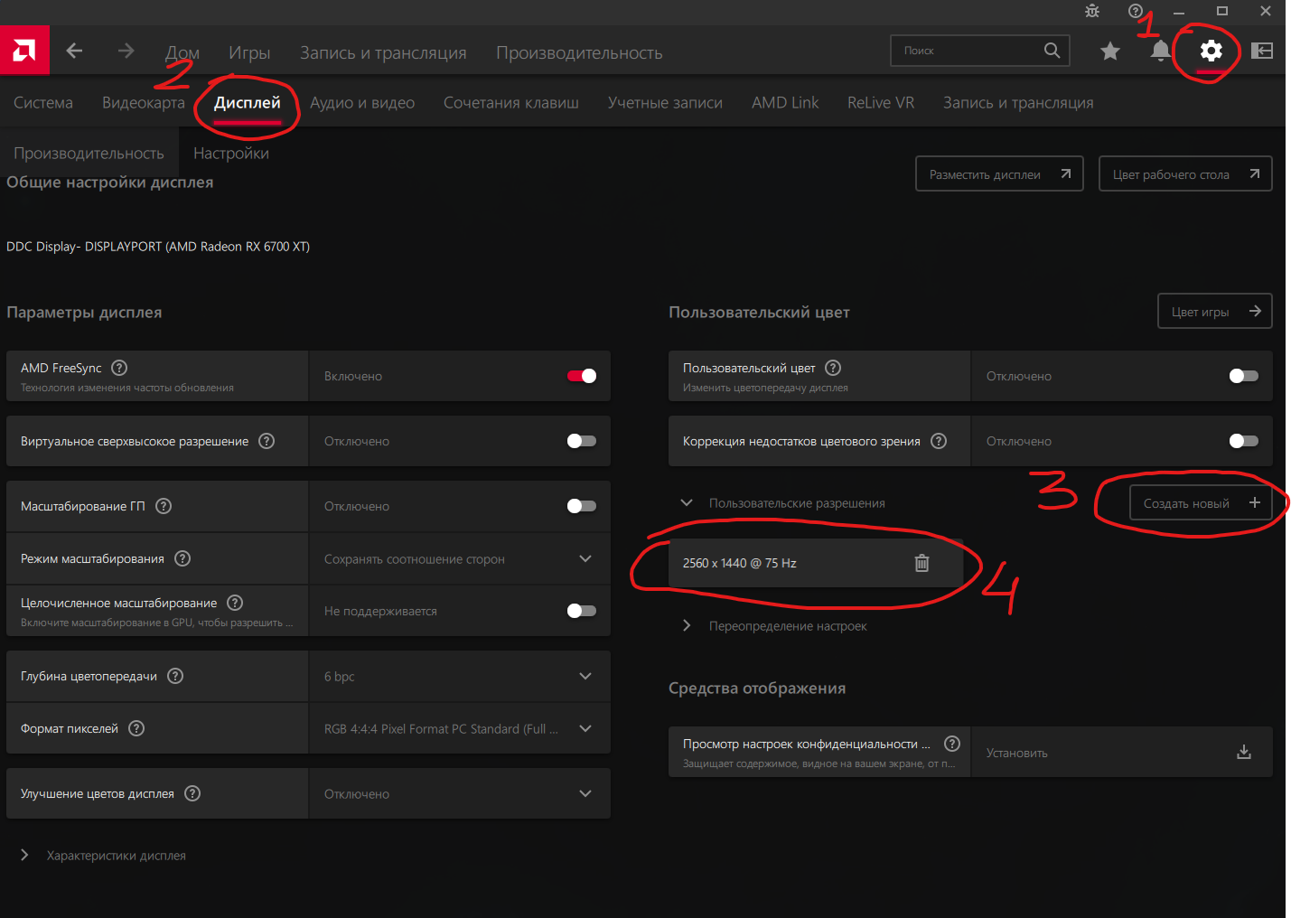Open the notifications bell
This screenshot has height=918, width=1291.
click(x=1160, y=51)
